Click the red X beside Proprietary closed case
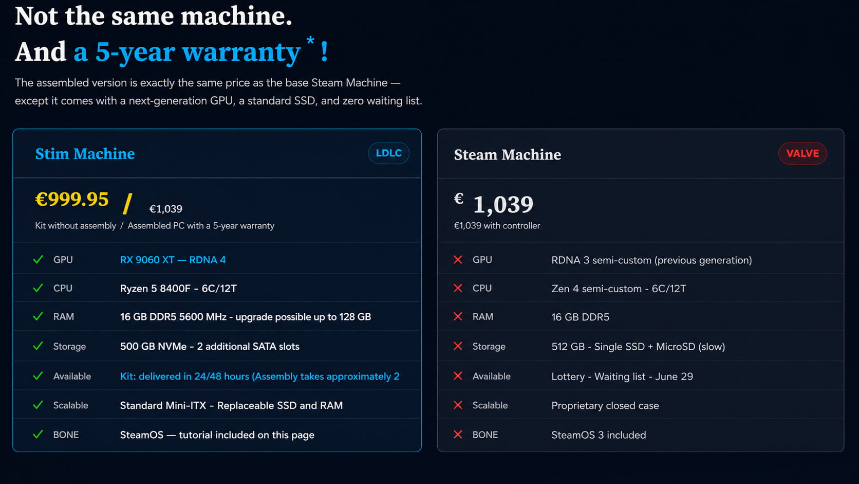Image resolution: width=859 pixels, height=484 pixels. pyautogui.click(x=458, y=405)
